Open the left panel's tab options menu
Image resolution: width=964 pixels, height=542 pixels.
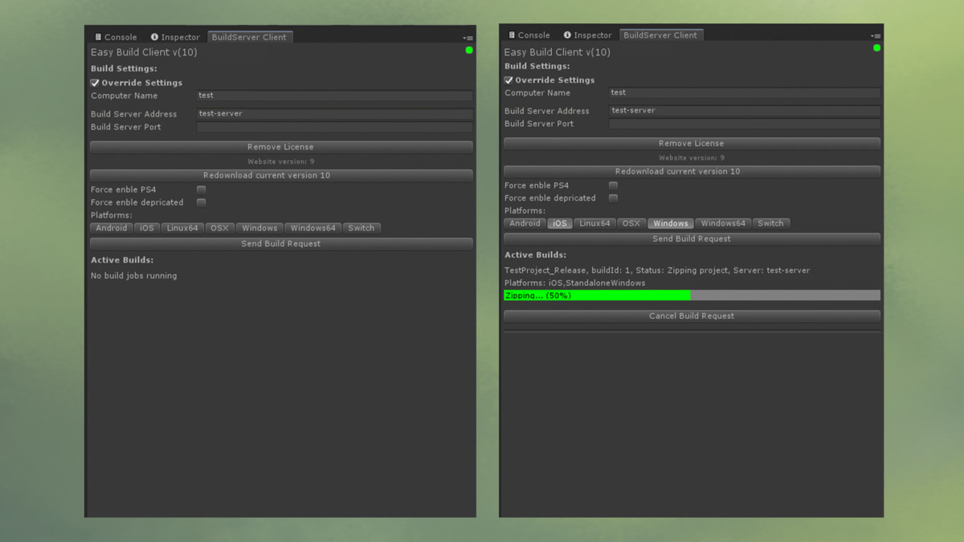point(468,38)
